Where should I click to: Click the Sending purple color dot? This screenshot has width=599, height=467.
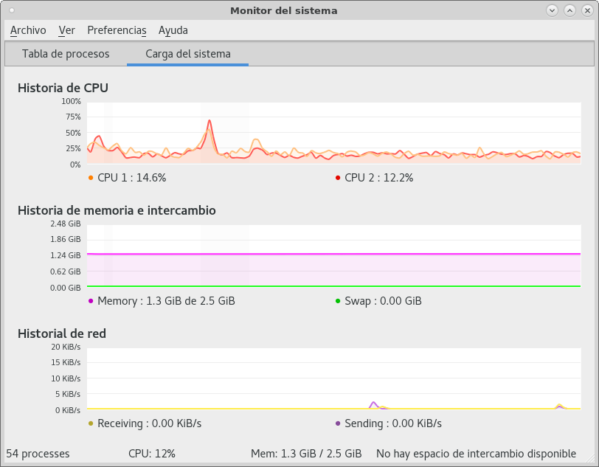(x=338, y=423)
